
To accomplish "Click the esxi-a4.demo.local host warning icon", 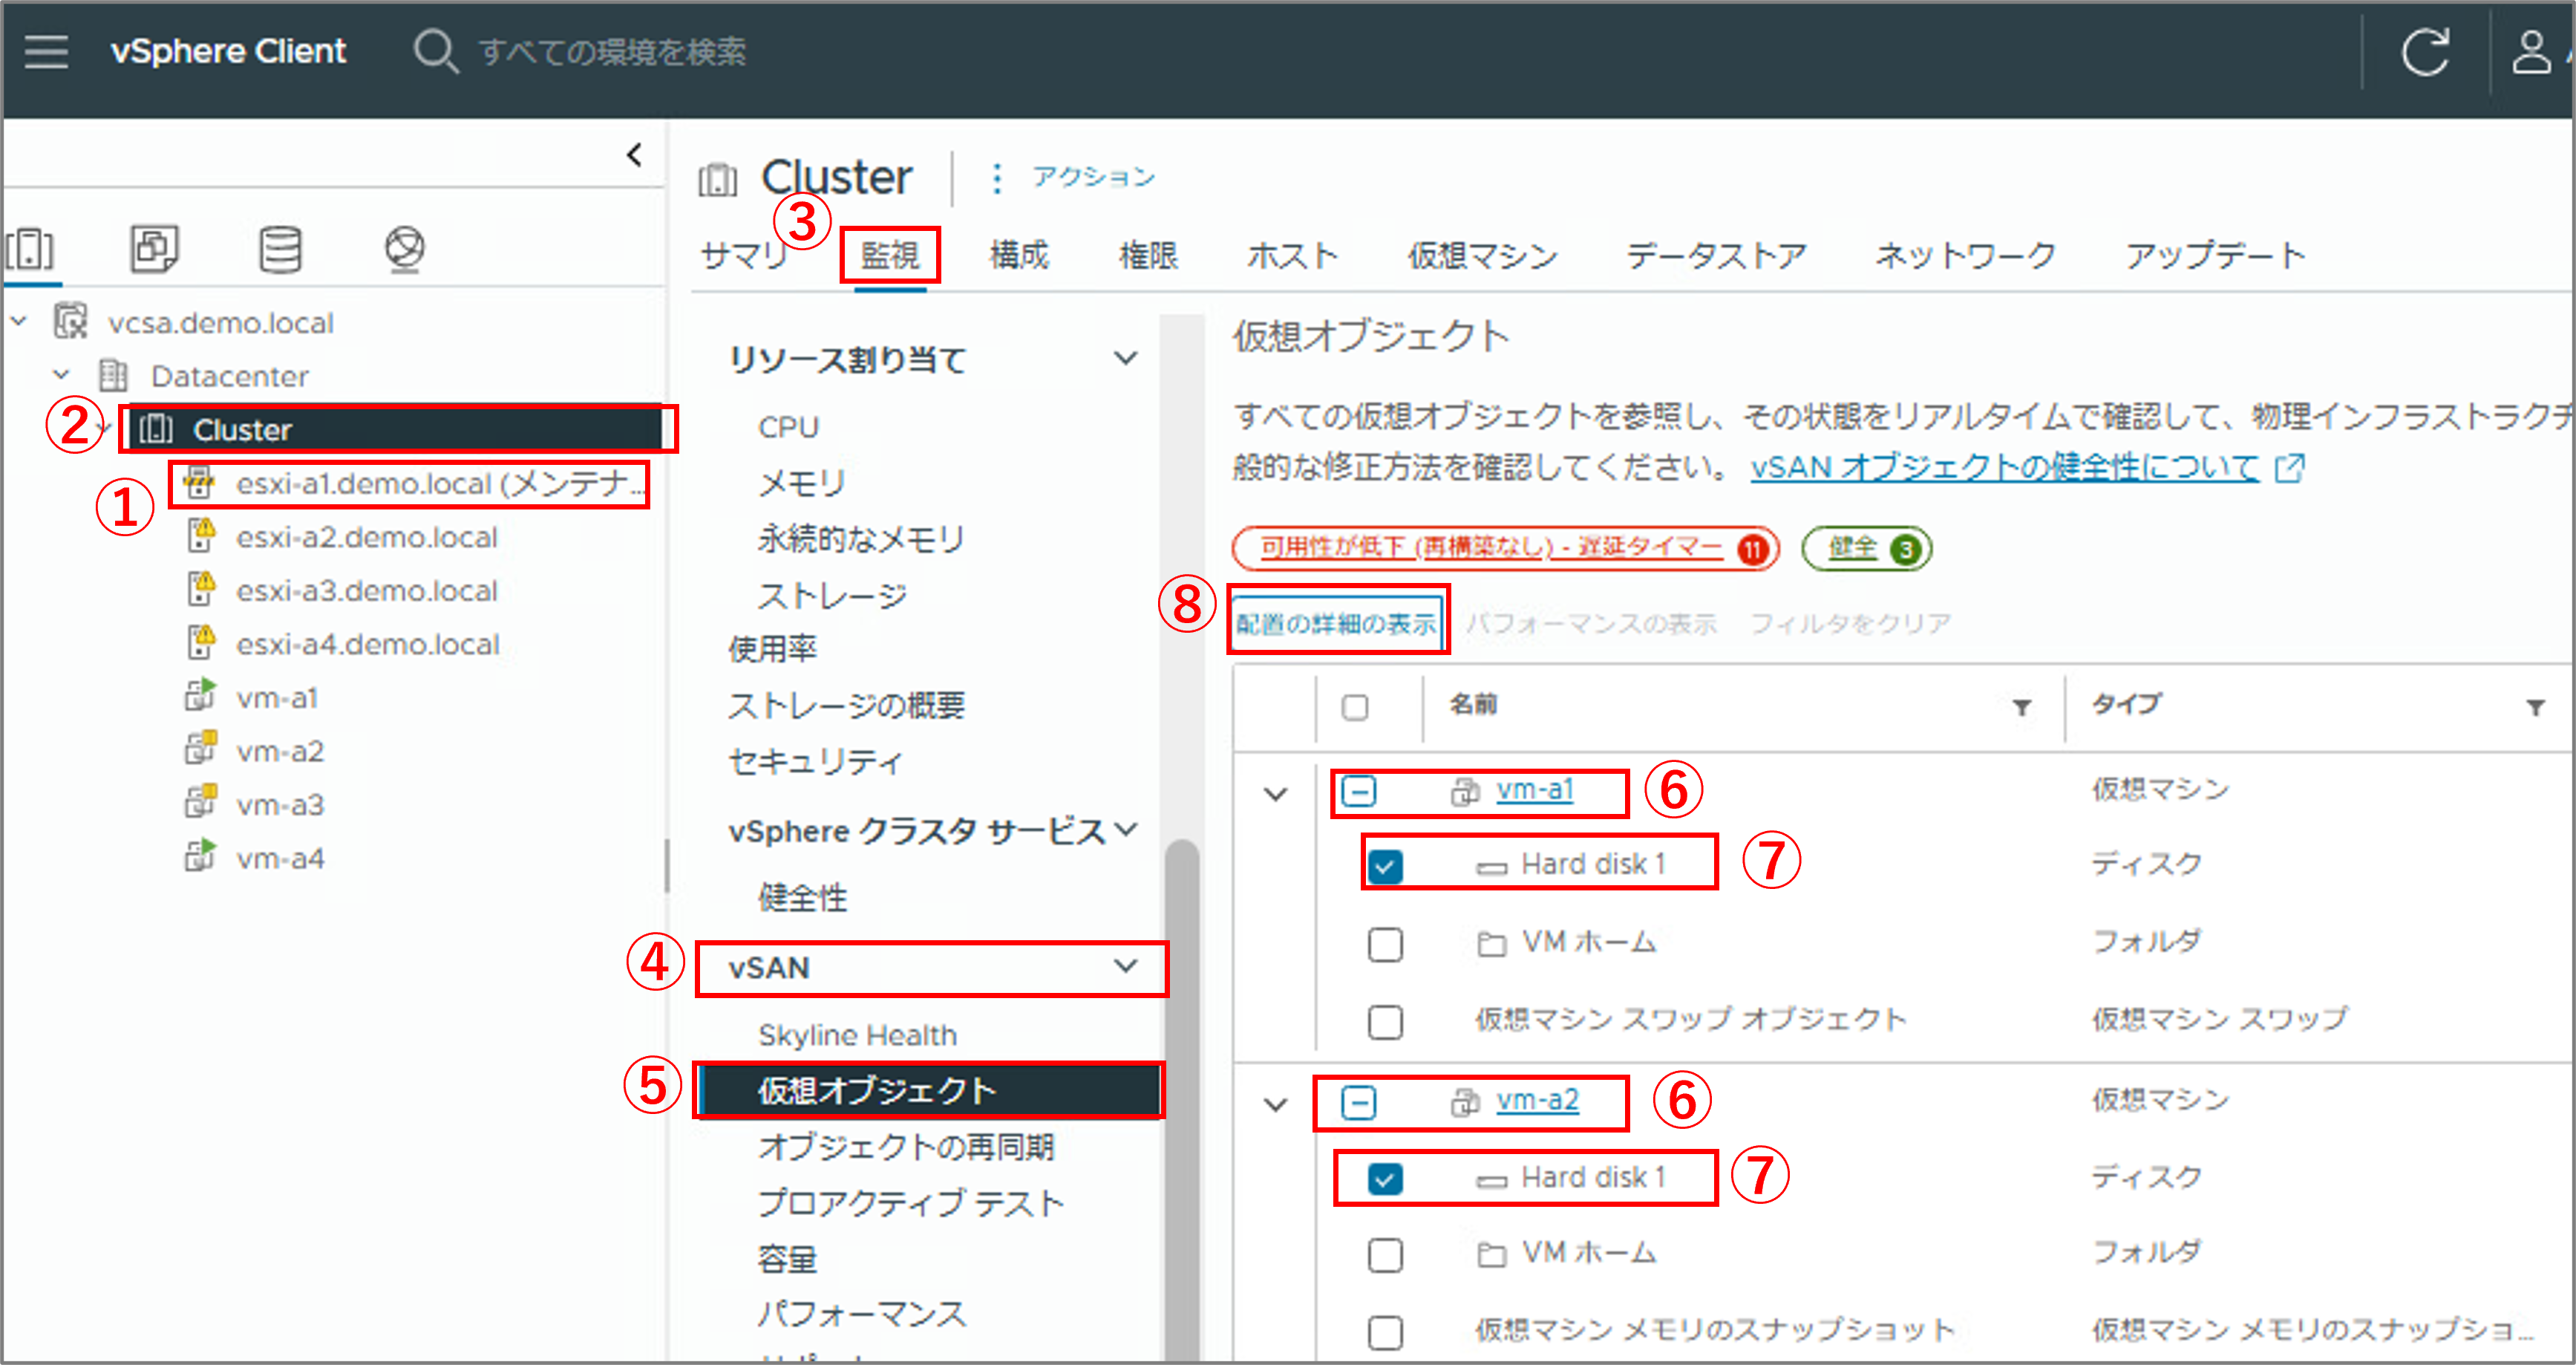I will point(200,643).
